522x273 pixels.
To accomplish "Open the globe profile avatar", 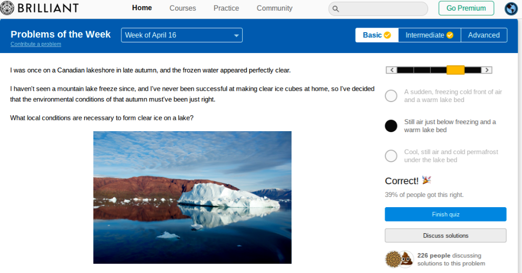I will pos(511,9).
